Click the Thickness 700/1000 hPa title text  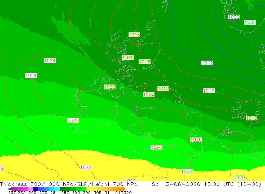36,184
